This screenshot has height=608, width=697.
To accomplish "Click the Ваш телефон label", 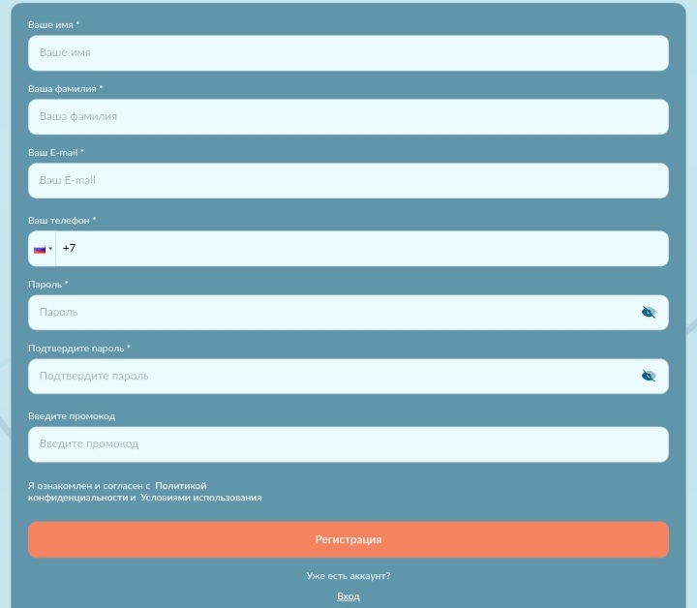I will pyautogui.click(x=61, y=221).
